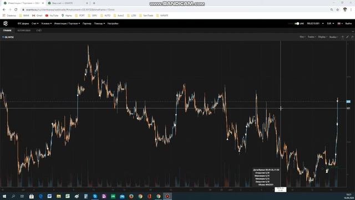Open the KARATE bookmarks folder
The image size is (355, 200).
(x=162, y=16)
